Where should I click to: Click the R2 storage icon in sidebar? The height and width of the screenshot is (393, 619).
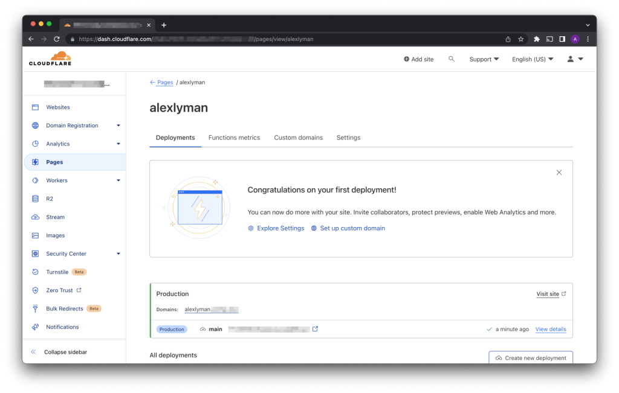(35, 199)
